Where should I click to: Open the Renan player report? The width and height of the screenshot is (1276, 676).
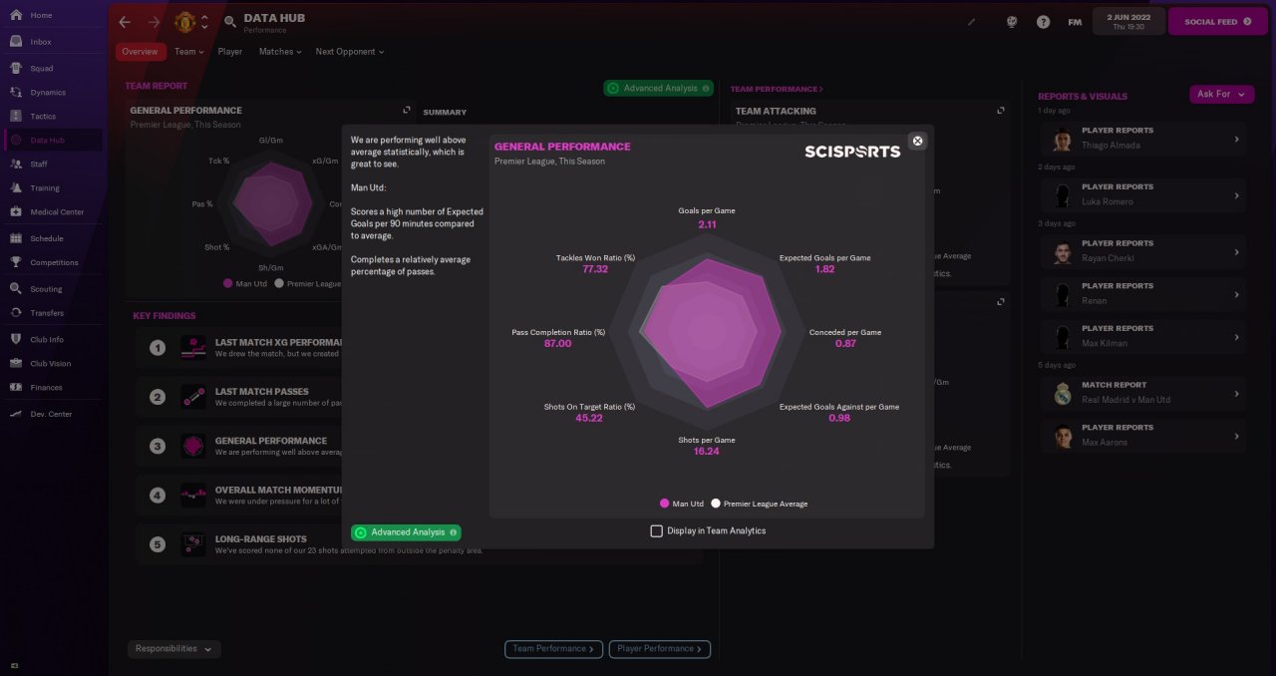[x=1143, y=294]
